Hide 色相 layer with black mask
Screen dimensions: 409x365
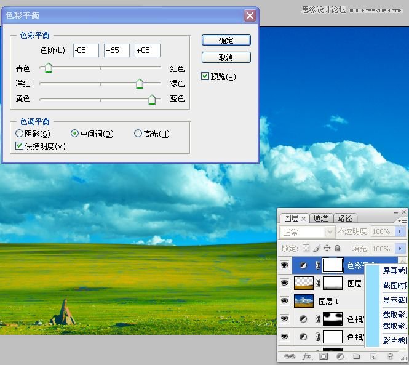(x=284, y=319)
